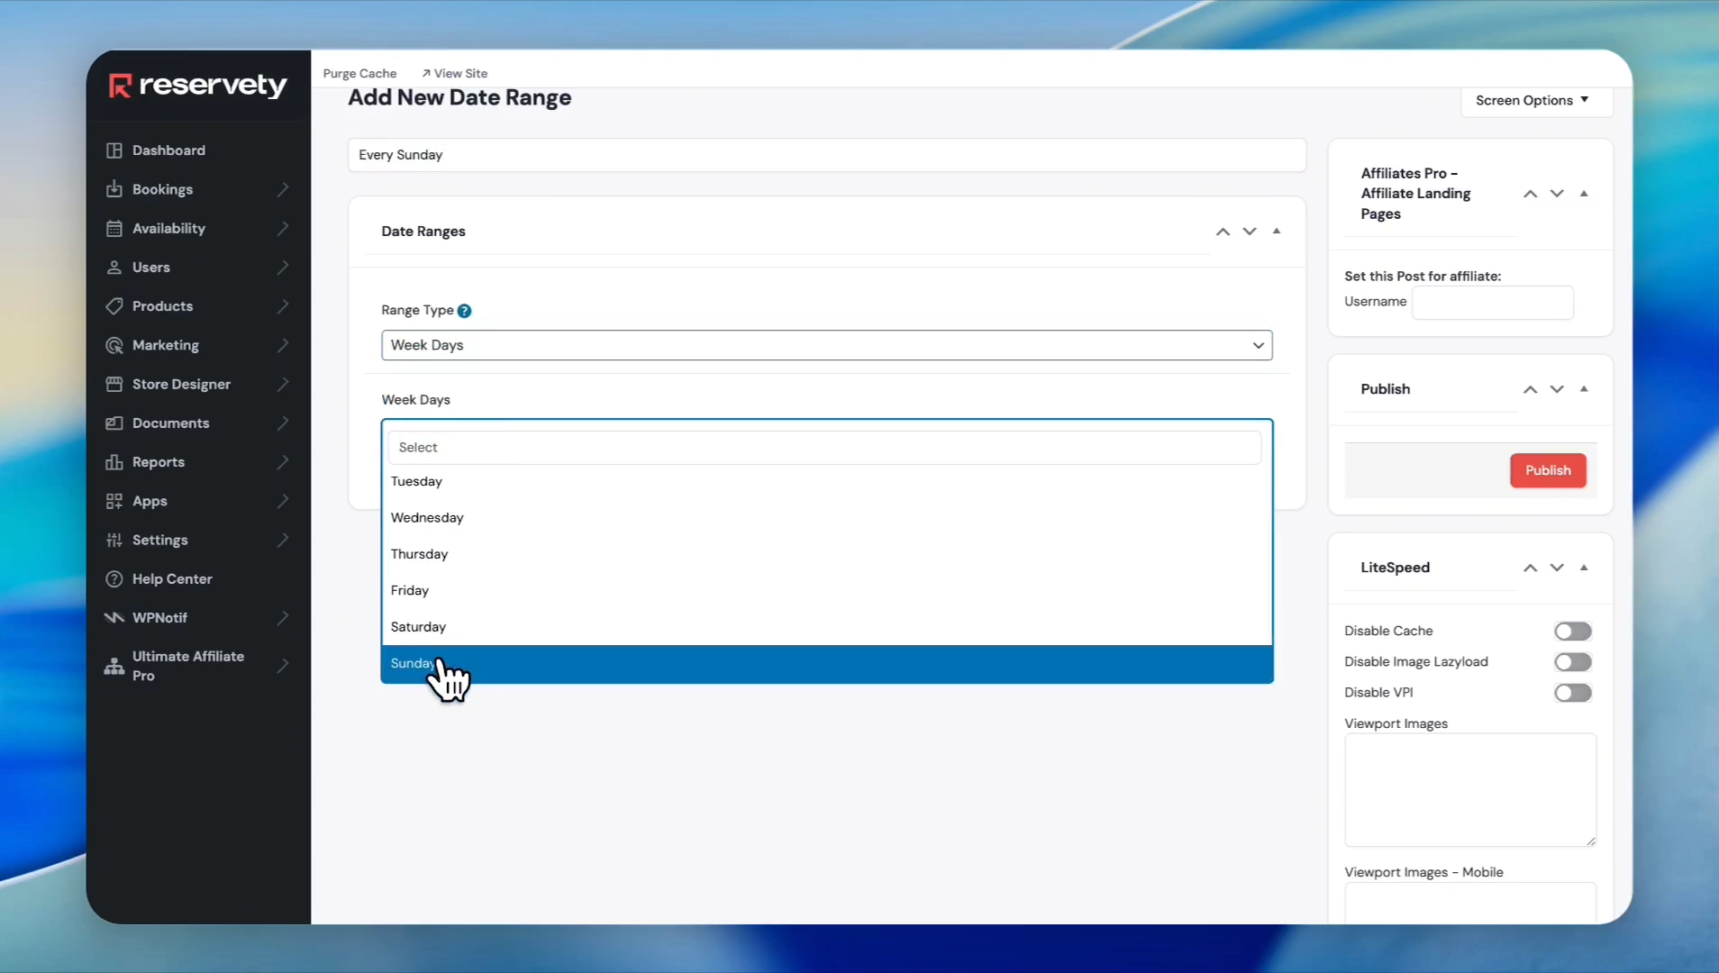This screenshot has width=1719, height=973.
Task: Click the Reports chart icon
Action: [x=114, y=462]
